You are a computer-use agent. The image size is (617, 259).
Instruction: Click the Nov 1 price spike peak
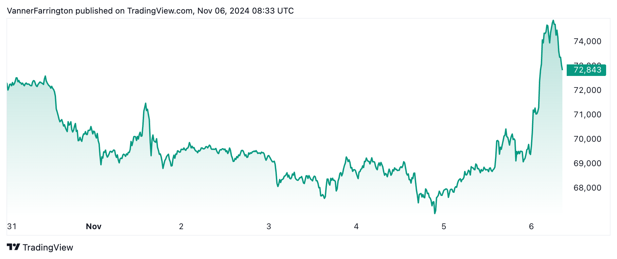(145, 103)
